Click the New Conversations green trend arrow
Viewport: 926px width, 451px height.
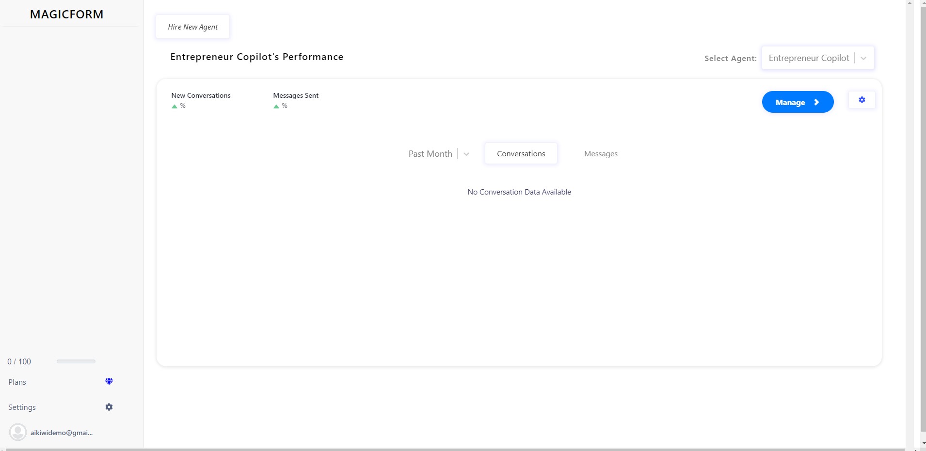coord(175,106)
